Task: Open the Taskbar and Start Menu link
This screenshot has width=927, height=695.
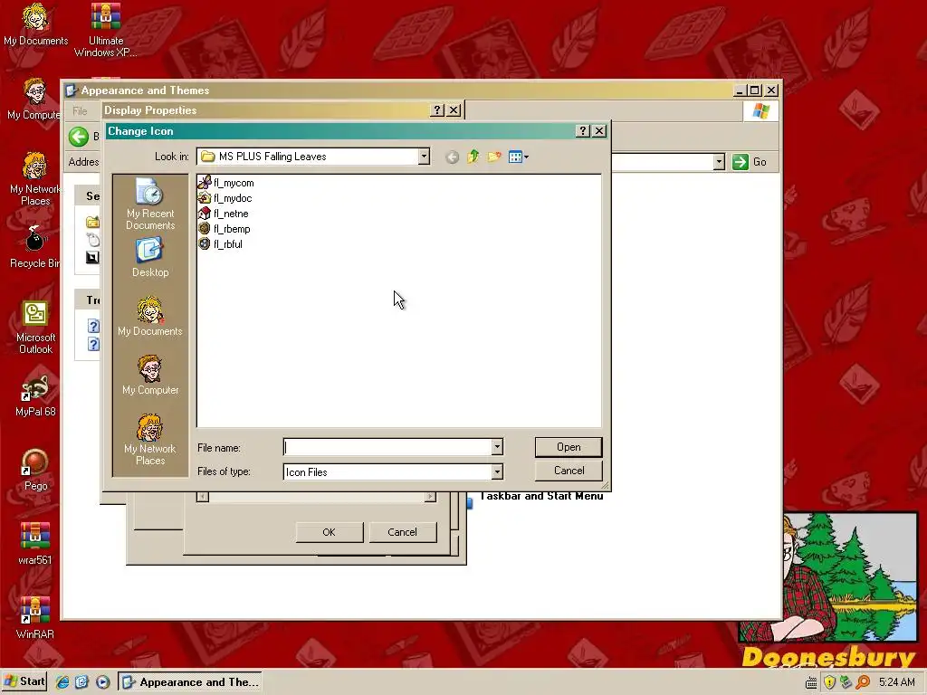Action: [x=541, y=497]
